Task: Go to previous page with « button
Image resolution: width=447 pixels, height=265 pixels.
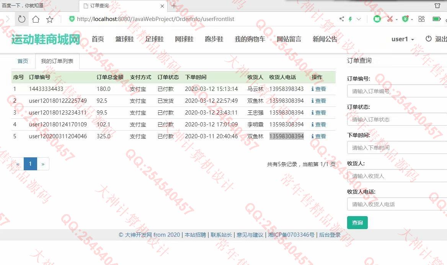Action: (18, 164)
